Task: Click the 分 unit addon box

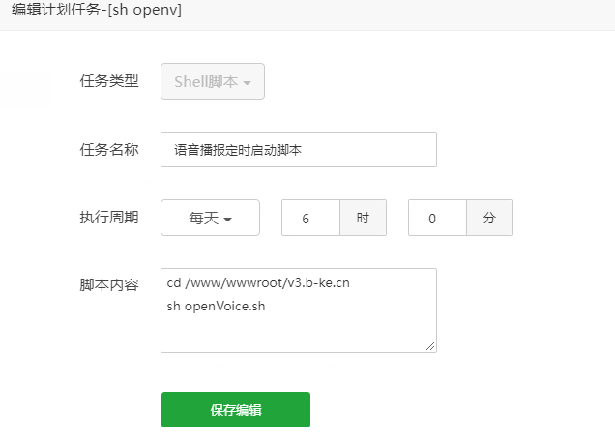Action: tap(490, 218)
